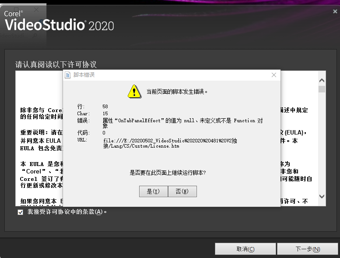Click the line number value 58
Viewport: 340px width, 258px height.
tap(105, 106)
